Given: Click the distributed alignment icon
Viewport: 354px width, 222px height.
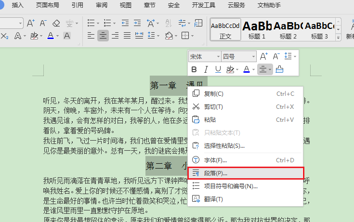Looking at the screenshot, I should click(139, 36).
